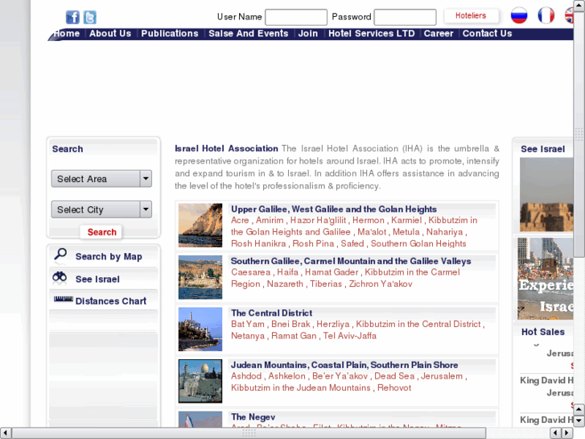Click the Southern Galilee region thumbnail
The width and height of the screenshot is (585, 439).
tap(200, 277)
